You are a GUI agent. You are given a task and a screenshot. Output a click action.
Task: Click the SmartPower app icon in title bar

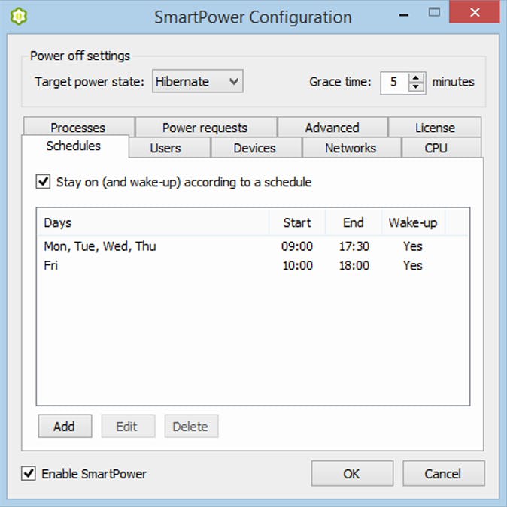(x=19, y=17)
